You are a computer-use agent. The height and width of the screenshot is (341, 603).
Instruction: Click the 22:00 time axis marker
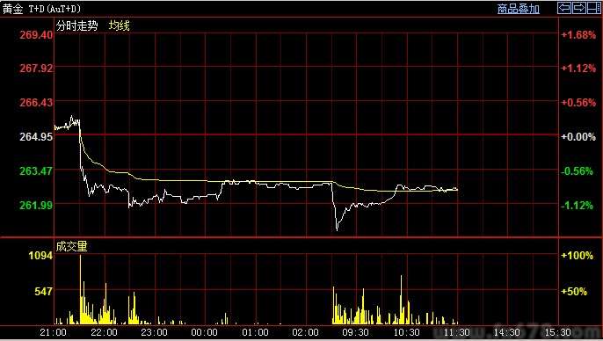click(x=105, y=332)
